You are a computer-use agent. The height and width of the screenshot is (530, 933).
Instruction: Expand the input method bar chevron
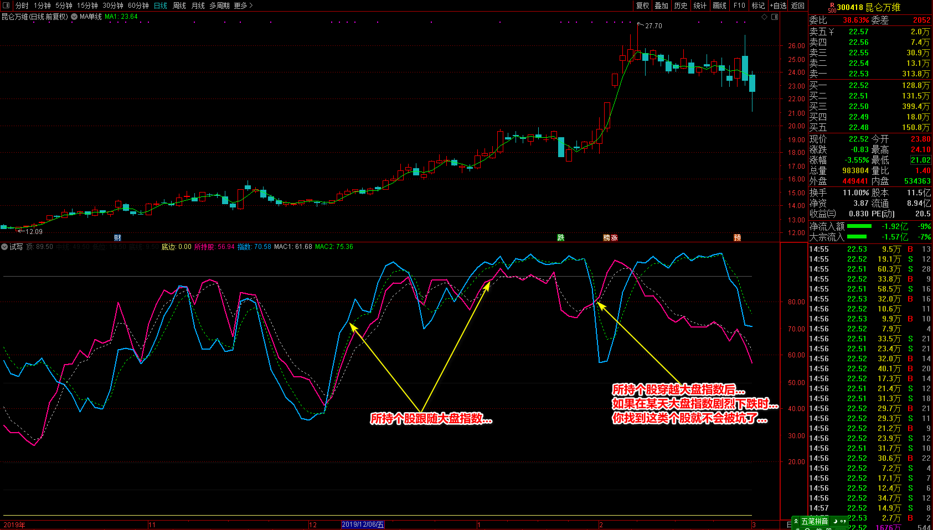tap(796, 521)
